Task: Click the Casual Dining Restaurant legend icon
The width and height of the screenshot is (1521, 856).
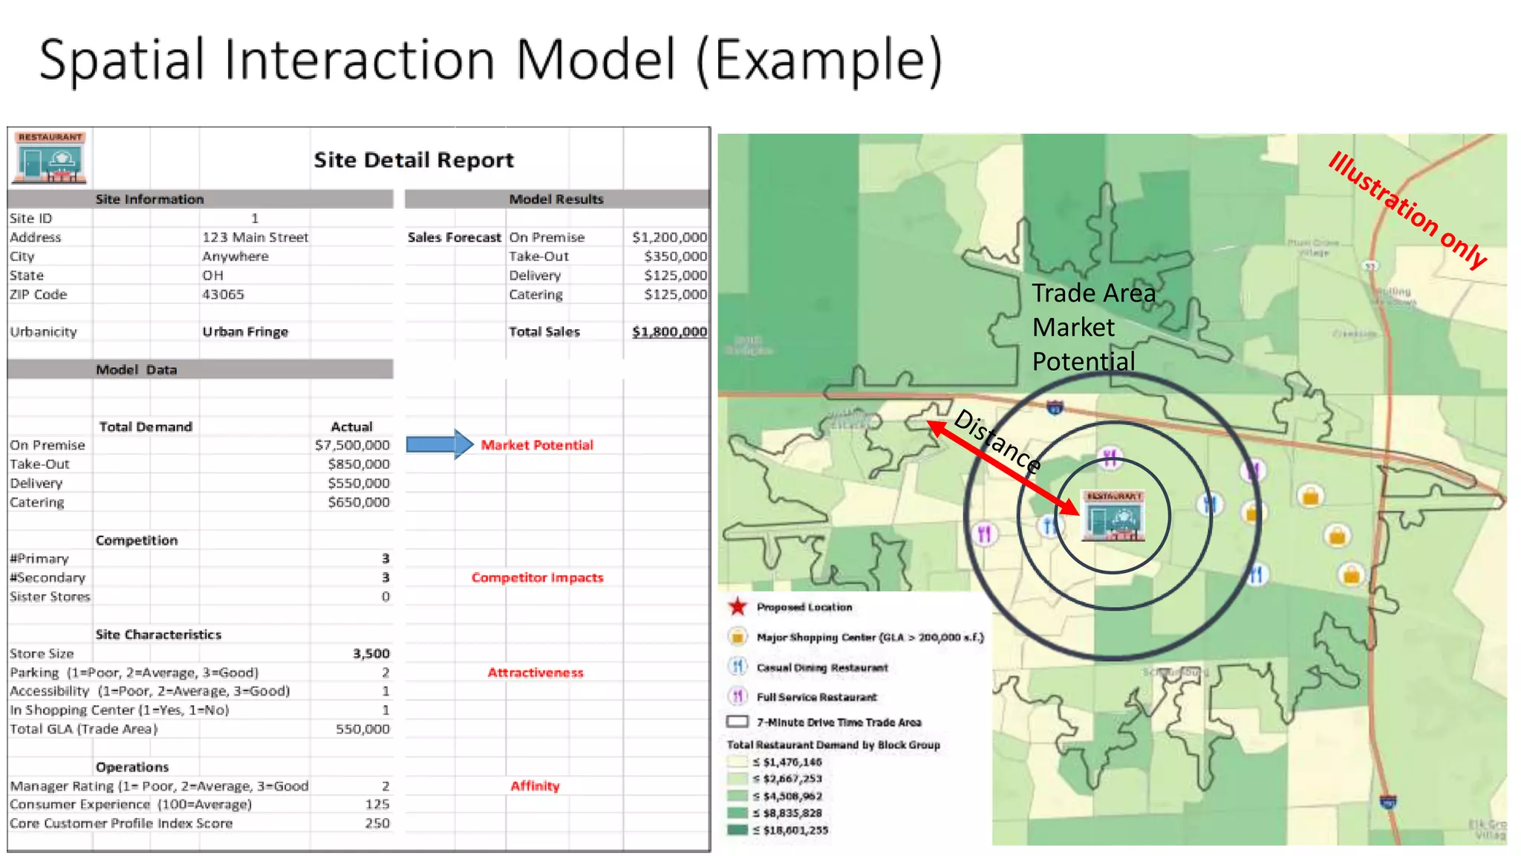Action: click(x=737, y=667)
